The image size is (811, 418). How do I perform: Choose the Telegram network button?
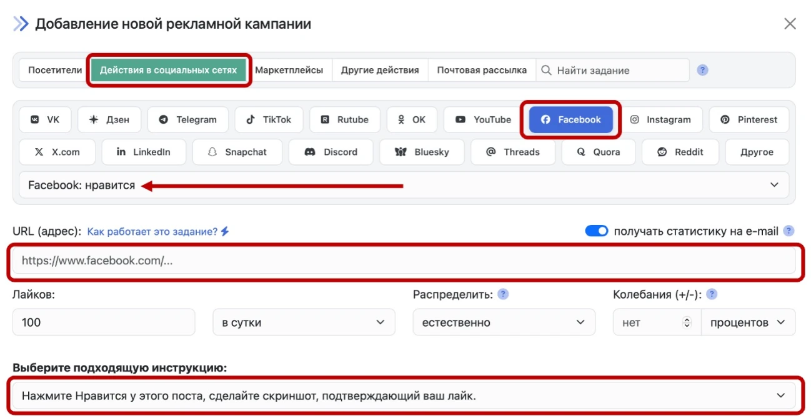point(187,119)
